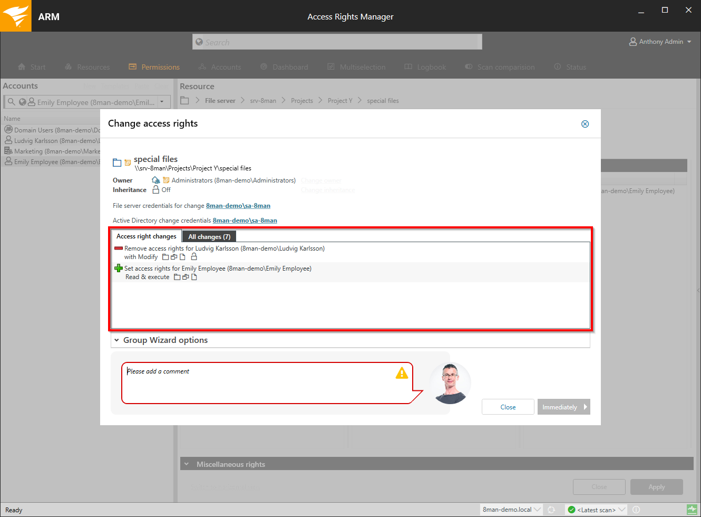Click the admin profile avatar photo
Viewport: 701px width, 517px height.
click(450, 384)
